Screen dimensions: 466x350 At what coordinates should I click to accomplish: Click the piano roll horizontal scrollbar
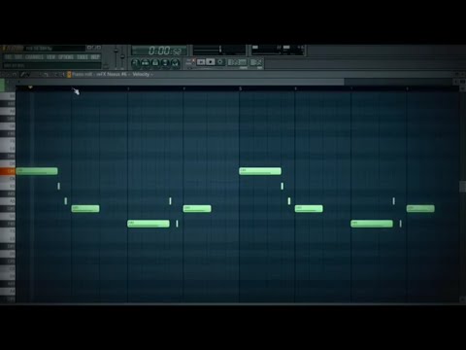(180, 82)
